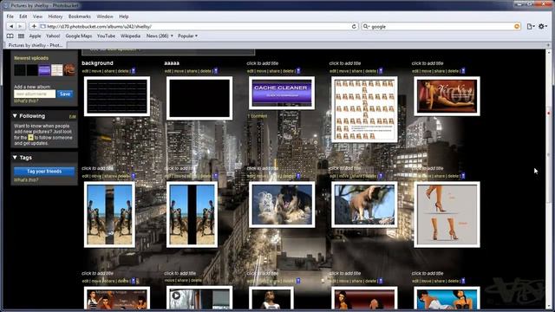Collapse the Tags section triangle
555x312 pixels.
pyautogui.click(x=15, y=158)
